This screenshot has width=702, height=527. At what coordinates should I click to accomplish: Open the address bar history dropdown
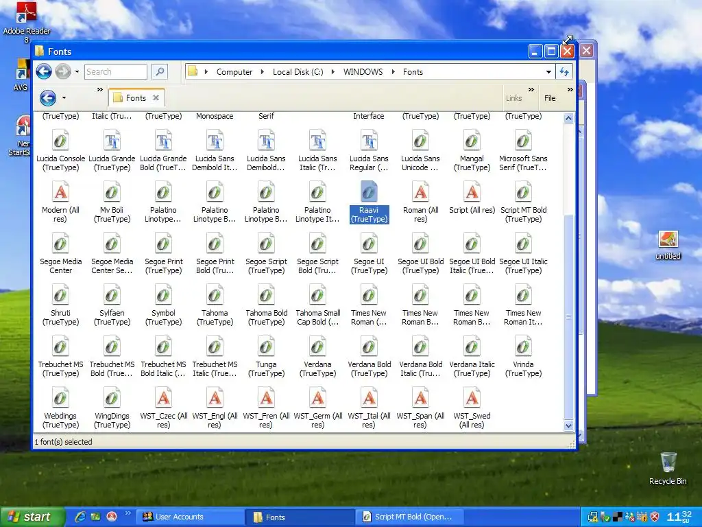(x=548, y=71)
